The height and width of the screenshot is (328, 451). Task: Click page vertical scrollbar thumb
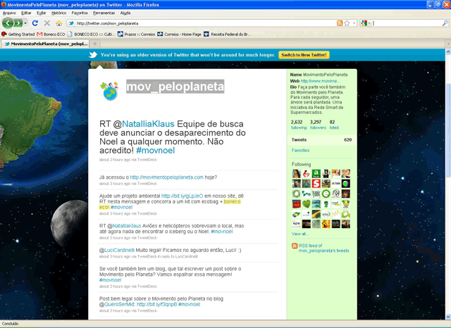coord(448,130)
